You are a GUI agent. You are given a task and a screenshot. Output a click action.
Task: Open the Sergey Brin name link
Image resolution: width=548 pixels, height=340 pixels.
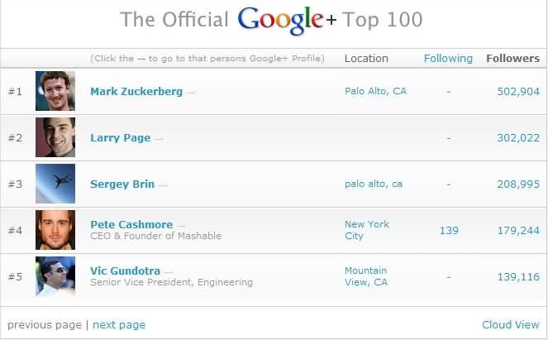click(122, 184)
